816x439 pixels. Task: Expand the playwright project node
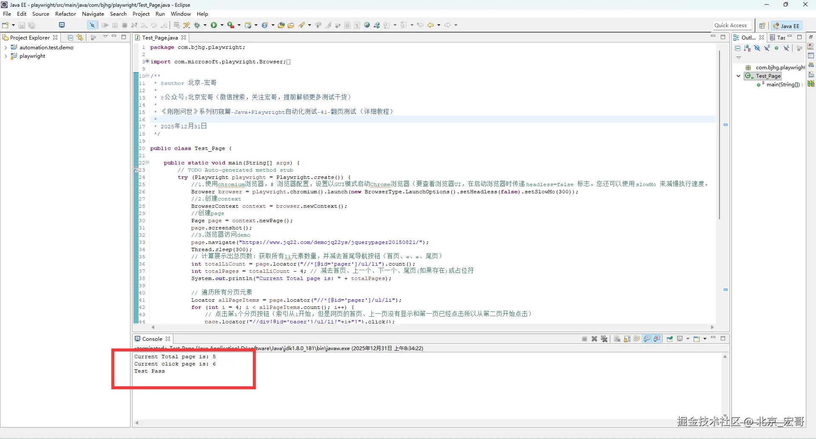tap(6, 56)
